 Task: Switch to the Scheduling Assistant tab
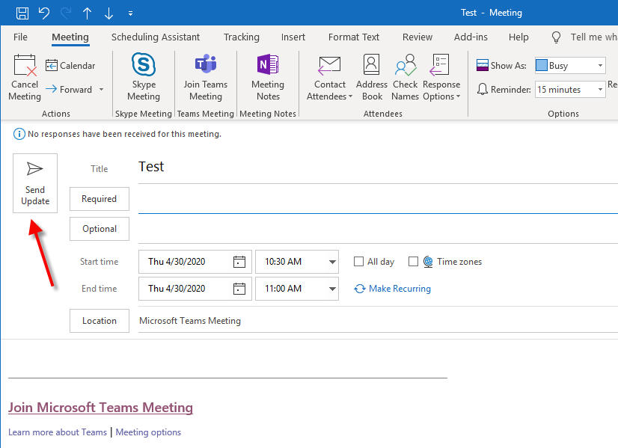click(x=156, y=37)
